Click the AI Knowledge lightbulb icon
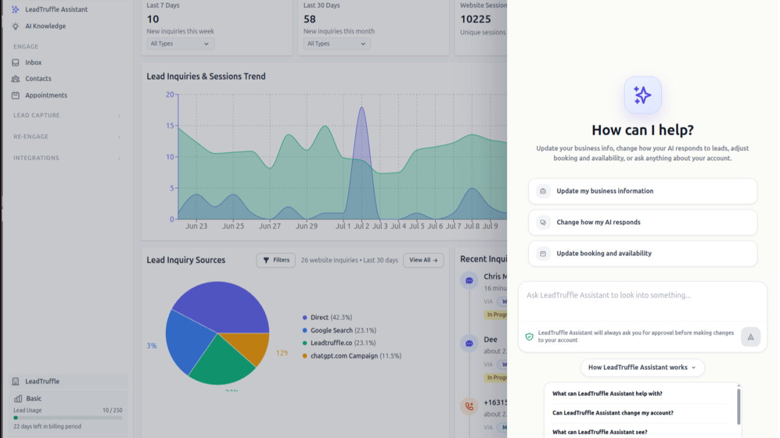 coord(16,26)
